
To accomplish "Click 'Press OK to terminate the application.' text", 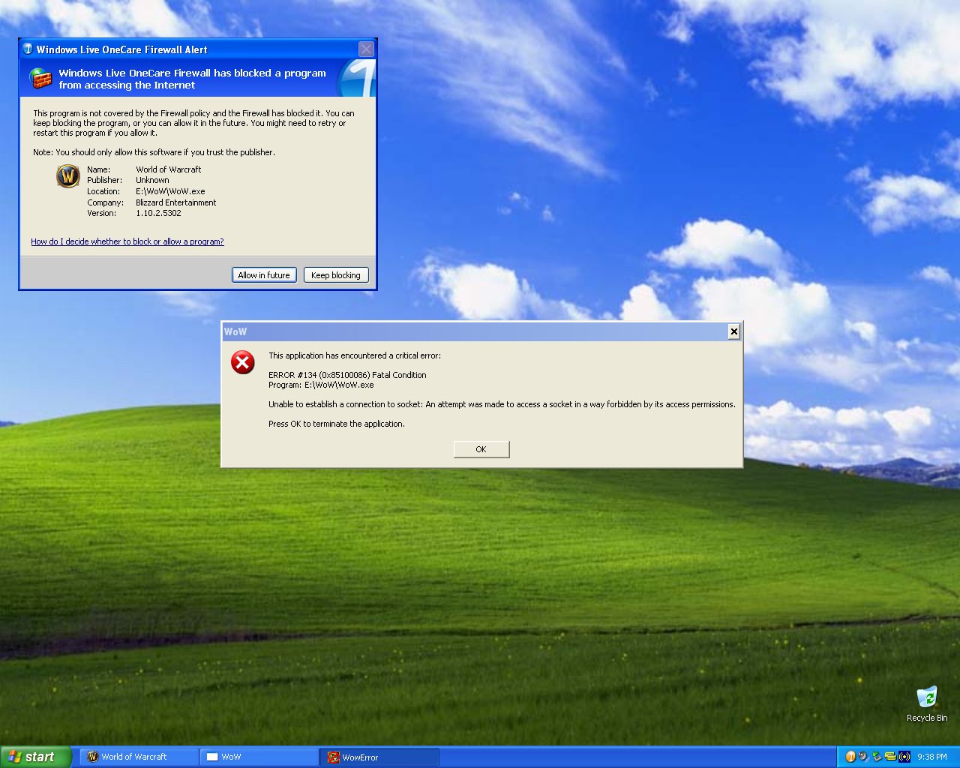I will 337,424.
